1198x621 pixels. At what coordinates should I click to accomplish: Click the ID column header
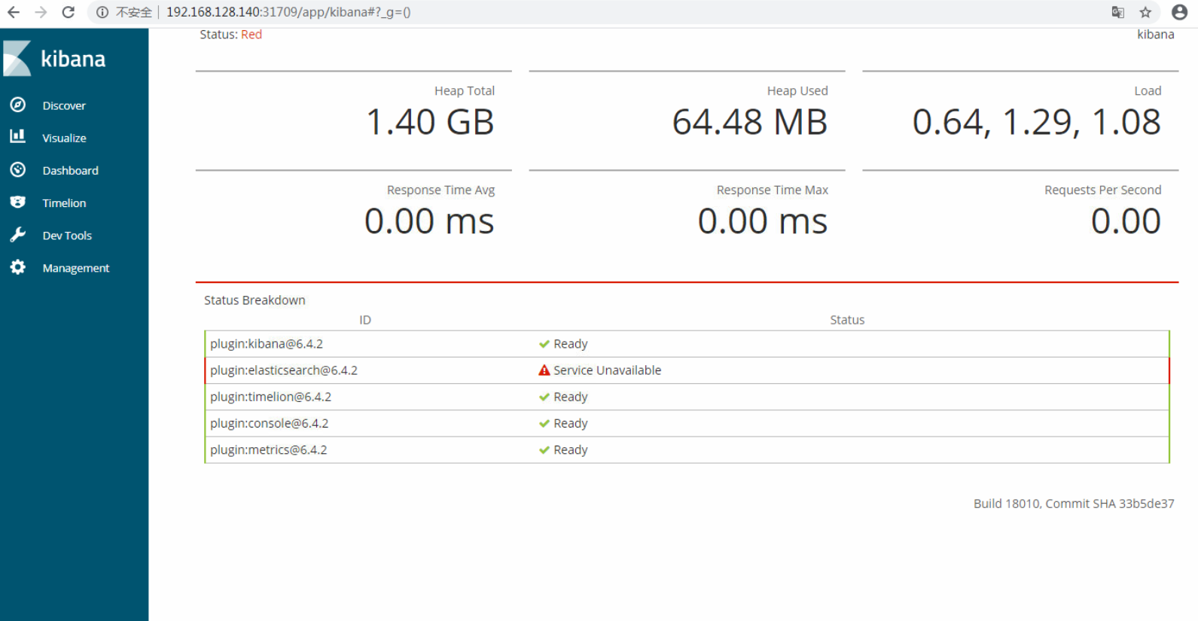365,320
